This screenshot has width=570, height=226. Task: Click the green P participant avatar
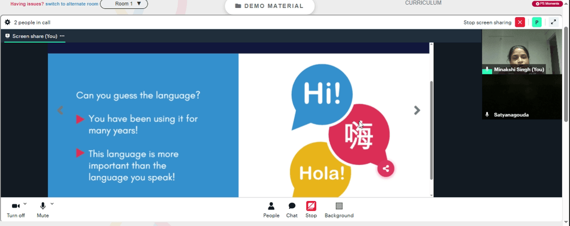[x=536, y=22]
